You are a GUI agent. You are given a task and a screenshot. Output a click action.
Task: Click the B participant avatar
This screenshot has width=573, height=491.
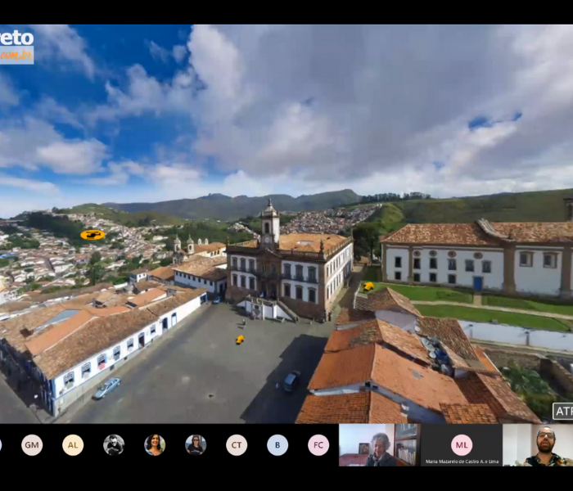pyautogui.click(x=277, y=444)
